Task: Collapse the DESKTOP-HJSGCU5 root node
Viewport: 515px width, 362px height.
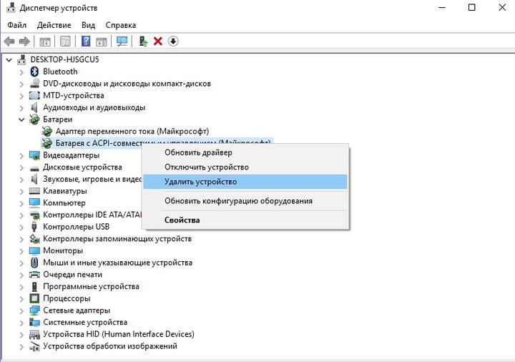Action: (9, 60)
